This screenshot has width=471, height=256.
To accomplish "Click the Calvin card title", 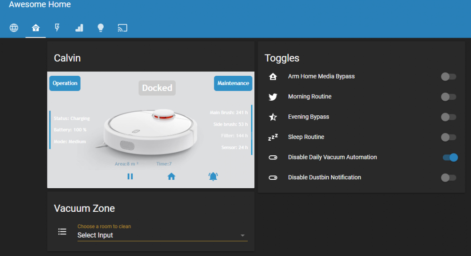I will [x=67, y=58].
